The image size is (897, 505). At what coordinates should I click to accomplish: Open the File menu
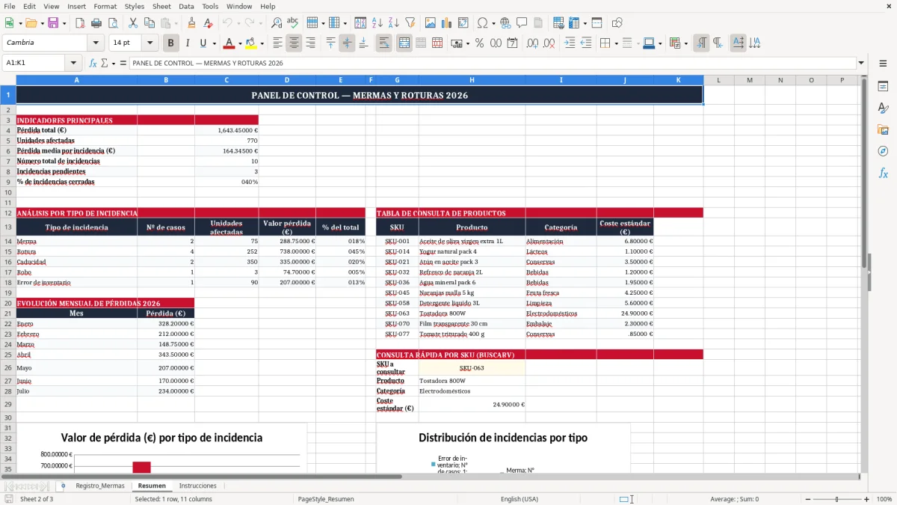[x=9, y=6]
